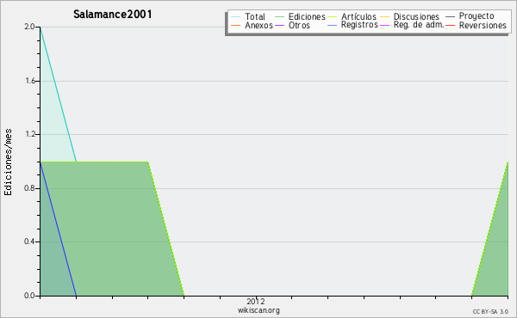Click the red Reversiones legend line swatch
The image size is (517, 318).
pos(450,25)
